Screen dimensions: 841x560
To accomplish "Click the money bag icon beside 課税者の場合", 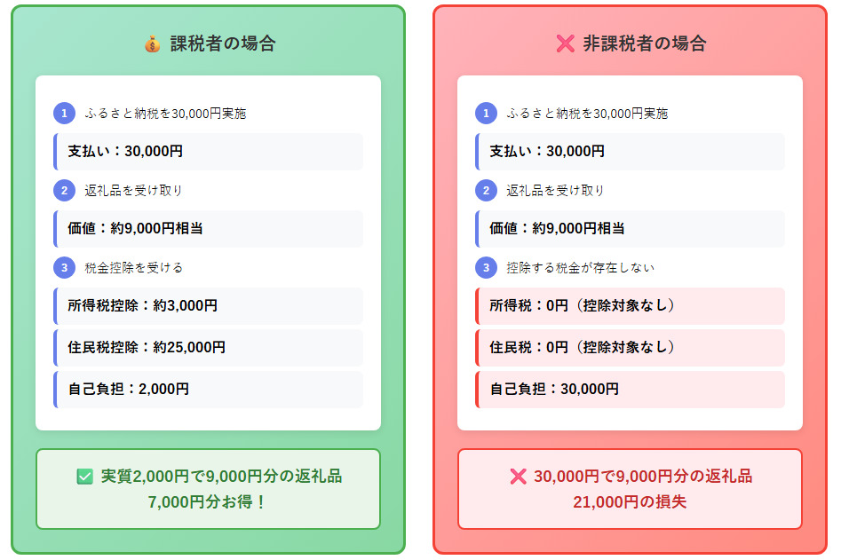I will pos(152,43).
